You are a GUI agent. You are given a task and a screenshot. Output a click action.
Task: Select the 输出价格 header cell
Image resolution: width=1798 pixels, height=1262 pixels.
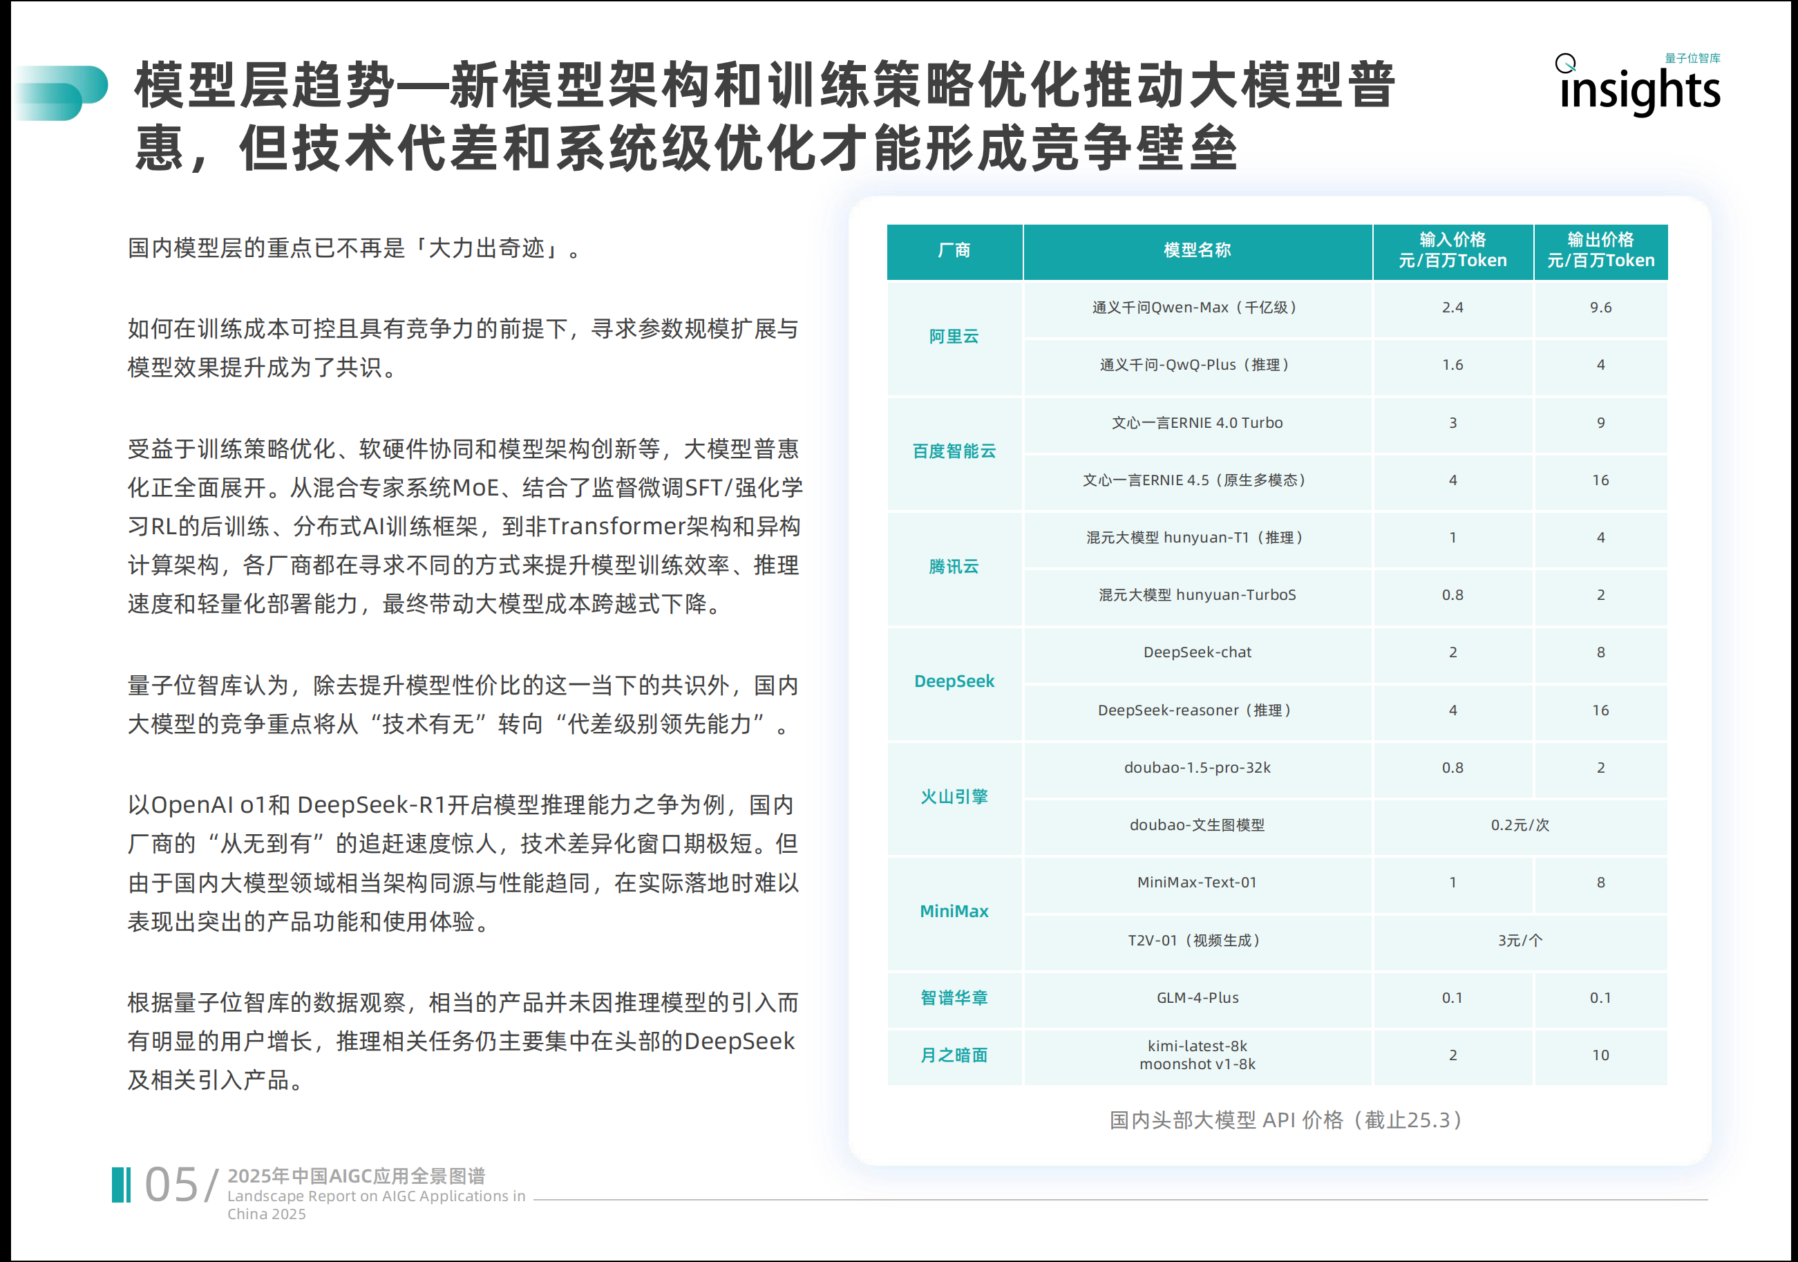click(x=1602, y=251)
